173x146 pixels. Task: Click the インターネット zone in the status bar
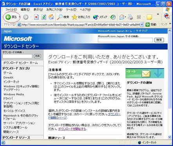(x=147, y=142)
